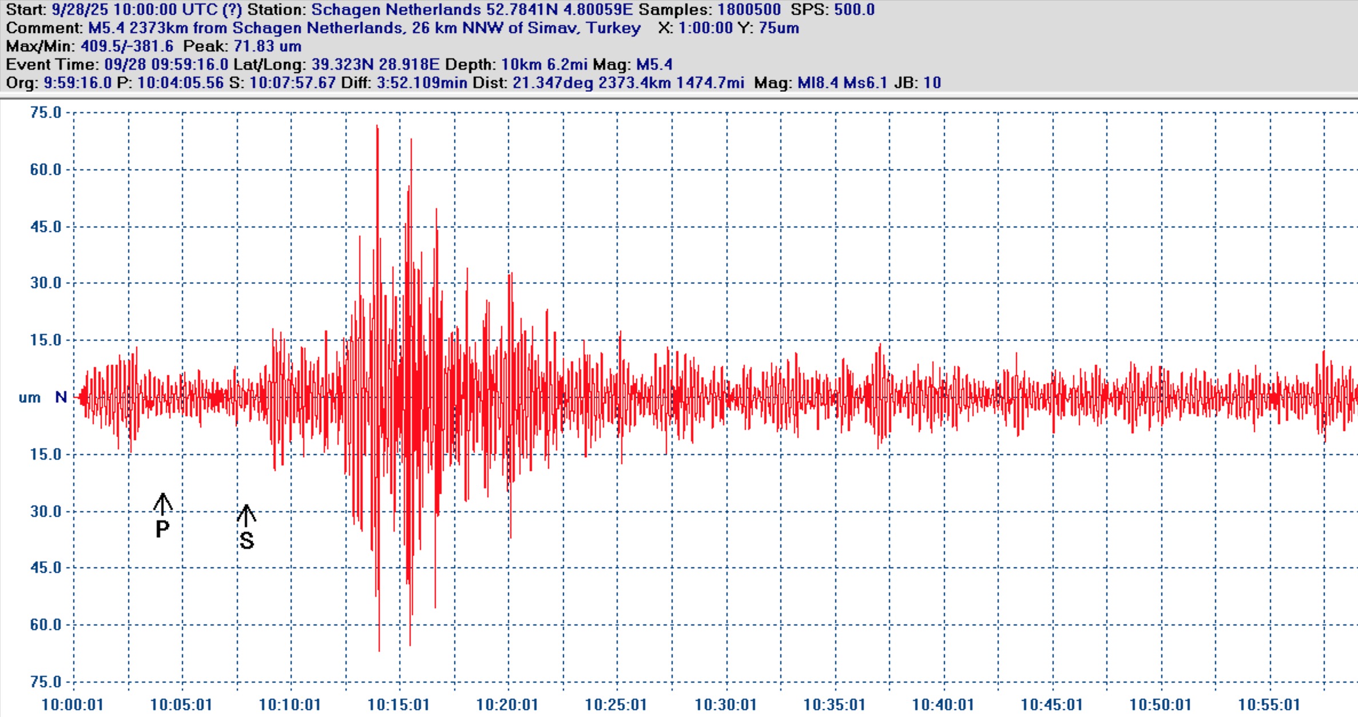Select the 10:15:01 time axis label
This screenshot has width=1358, height=717.
pos(399,704)
